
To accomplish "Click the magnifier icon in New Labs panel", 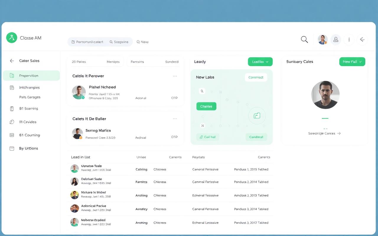I will click(x=202, y=91).
